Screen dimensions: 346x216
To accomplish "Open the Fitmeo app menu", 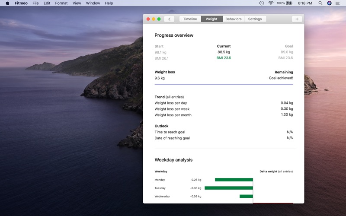I will [21, 3].
